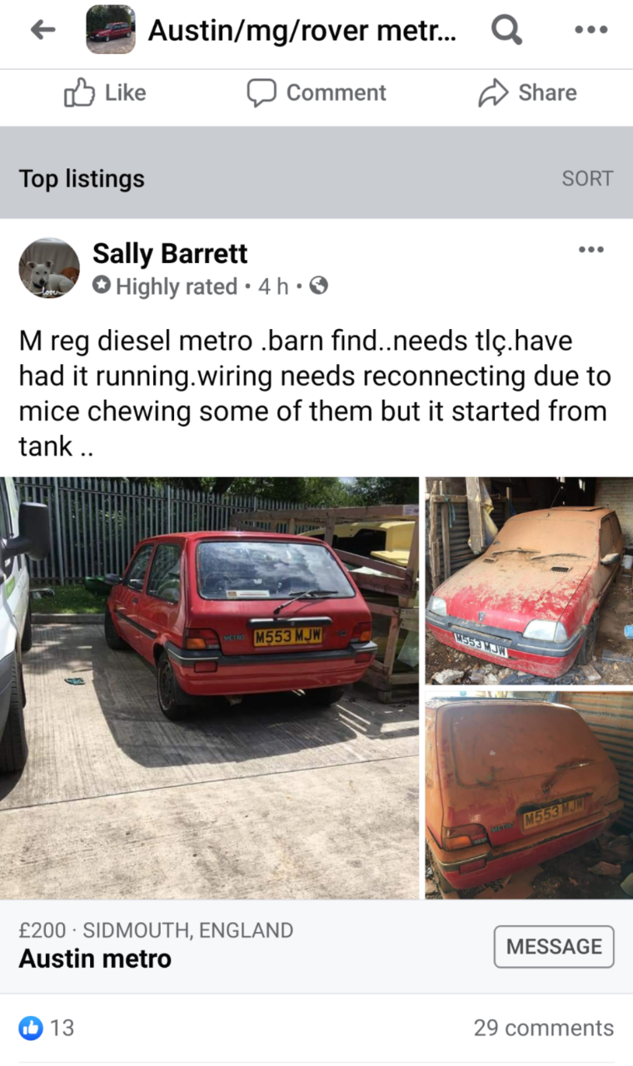Tap the back arrow icon
633x1066 pixels.
(42, 30)
